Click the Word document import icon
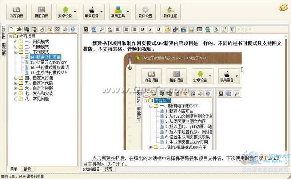 pos(94,29)
